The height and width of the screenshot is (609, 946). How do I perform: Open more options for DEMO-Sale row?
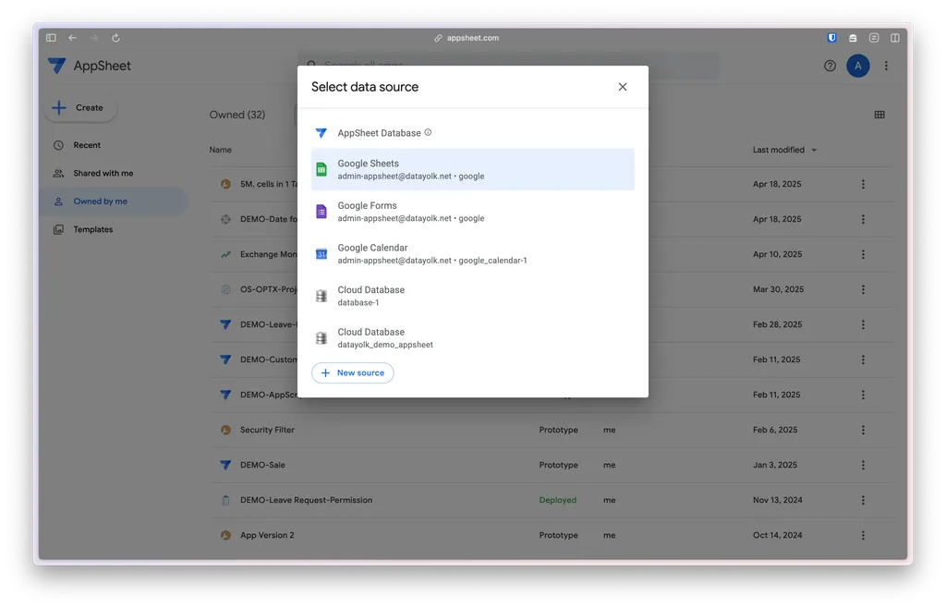pos(863,466)
